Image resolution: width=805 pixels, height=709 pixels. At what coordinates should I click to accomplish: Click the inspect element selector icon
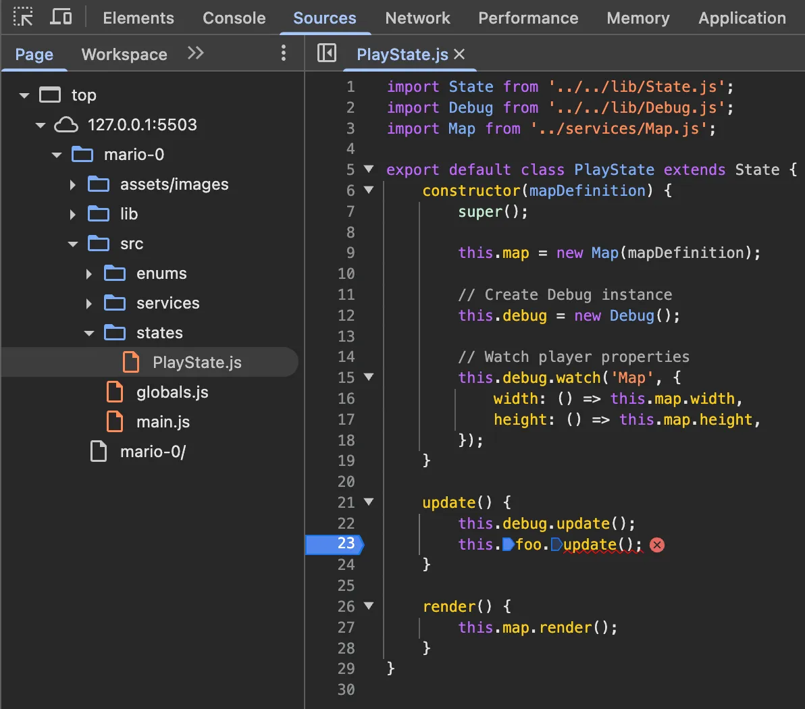pos(23,18)
